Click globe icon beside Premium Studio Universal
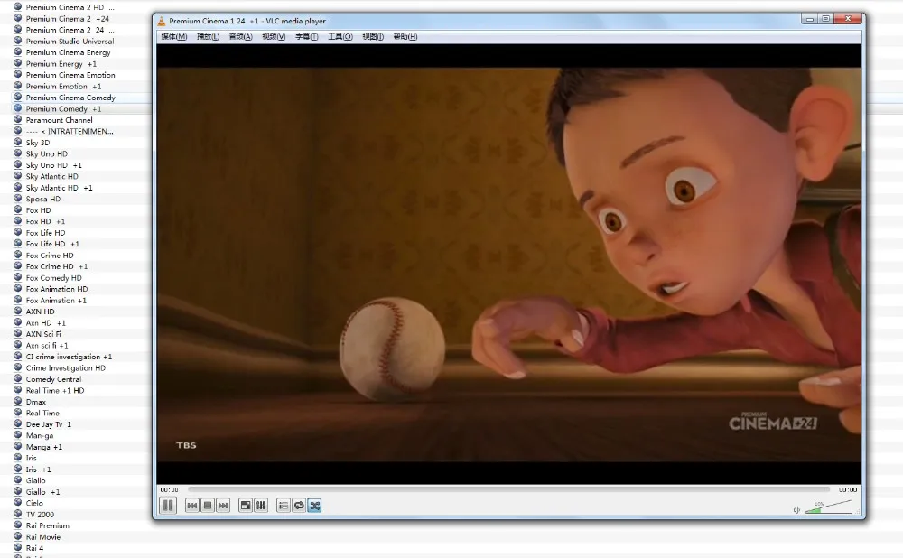Screen dimensions: 903x558 click(x=18, y=41)
